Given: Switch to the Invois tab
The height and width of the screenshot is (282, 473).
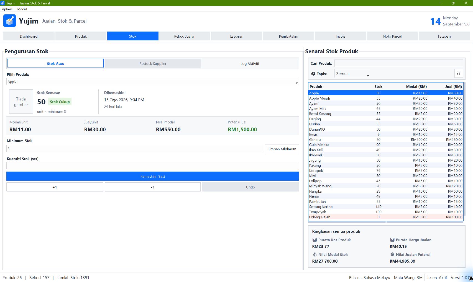Looking at the screenshot, I should point(340,36).
